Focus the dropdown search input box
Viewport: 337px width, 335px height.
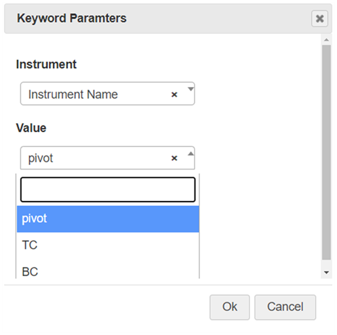tap(108, 190)
